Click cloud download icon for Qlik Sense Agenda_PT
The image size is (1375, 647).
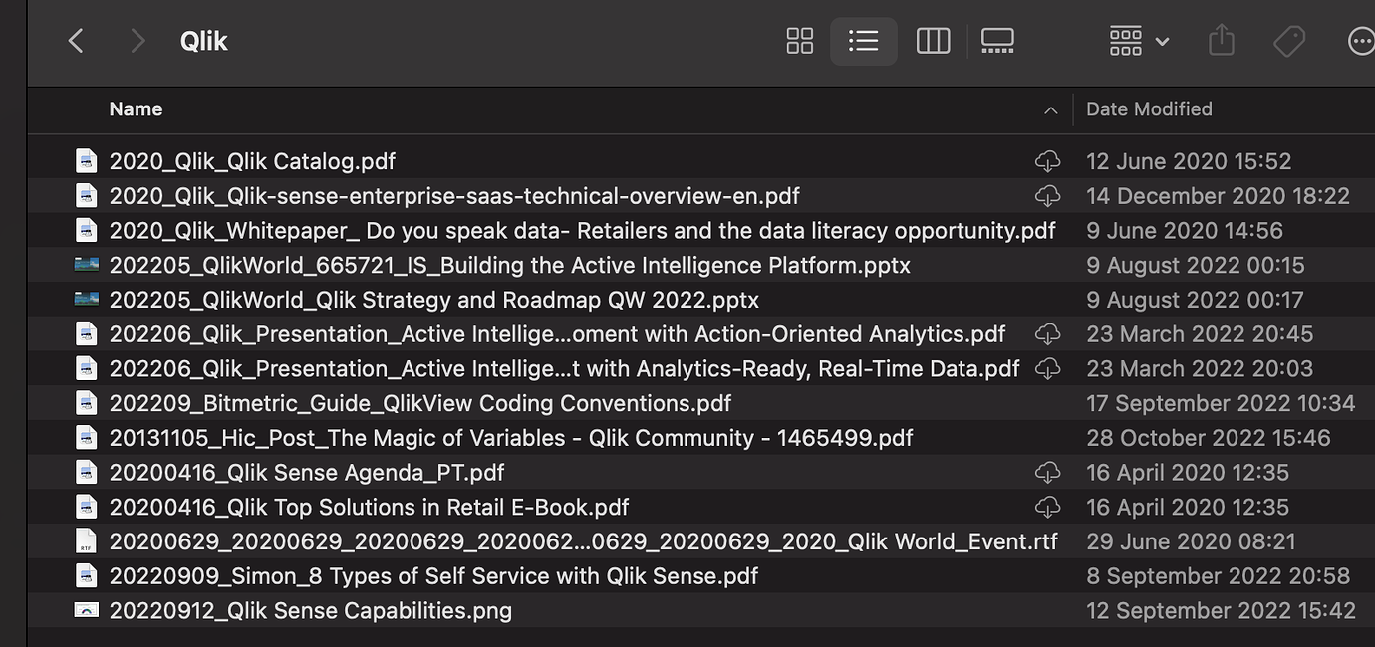[1047, 473]
